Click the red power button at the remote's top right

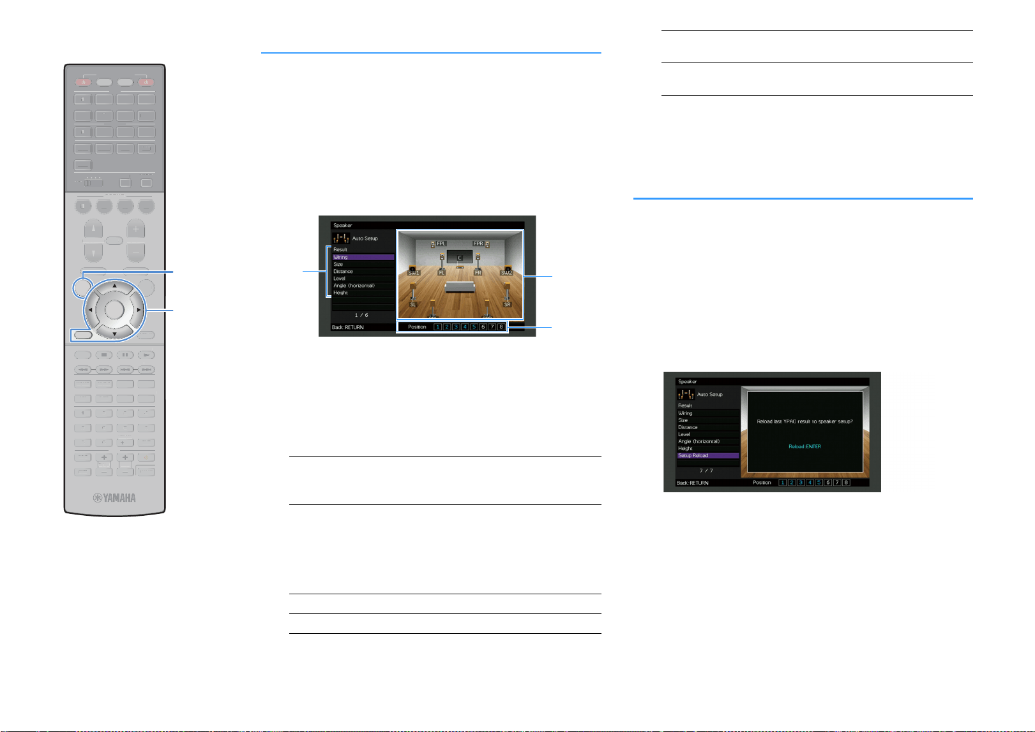click(x=146, y=82)
